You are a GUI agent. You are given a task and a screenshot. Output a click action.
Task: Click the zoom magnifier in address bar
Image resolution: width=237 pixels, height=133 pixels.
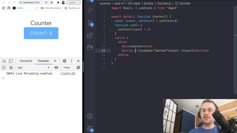46,3
